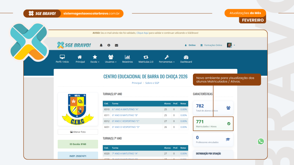This screenshot has height=165, width=294.
Task: Expand the Escola dropdown menu
Action: pyautogui.click(x=95, y=59)
